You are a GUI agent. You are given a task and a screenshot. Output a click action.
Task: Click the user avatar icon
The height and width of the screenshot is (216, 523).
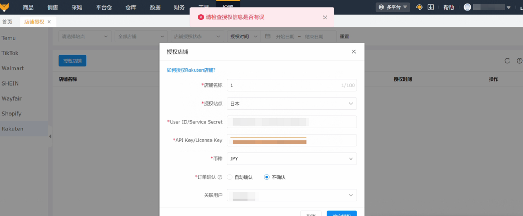tap(468, 7)
